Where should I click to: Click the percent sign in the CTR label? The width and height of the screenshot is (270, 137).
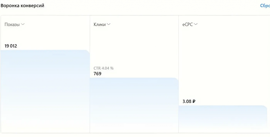[x=112, y=68]
